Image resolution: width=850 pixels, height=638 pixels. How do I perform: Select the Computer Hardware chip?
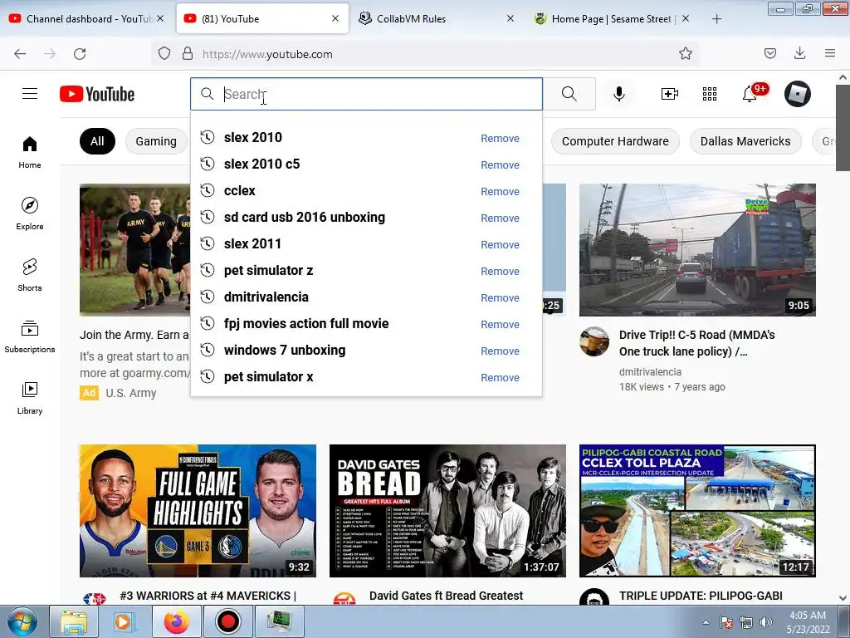tap(615, 141)
